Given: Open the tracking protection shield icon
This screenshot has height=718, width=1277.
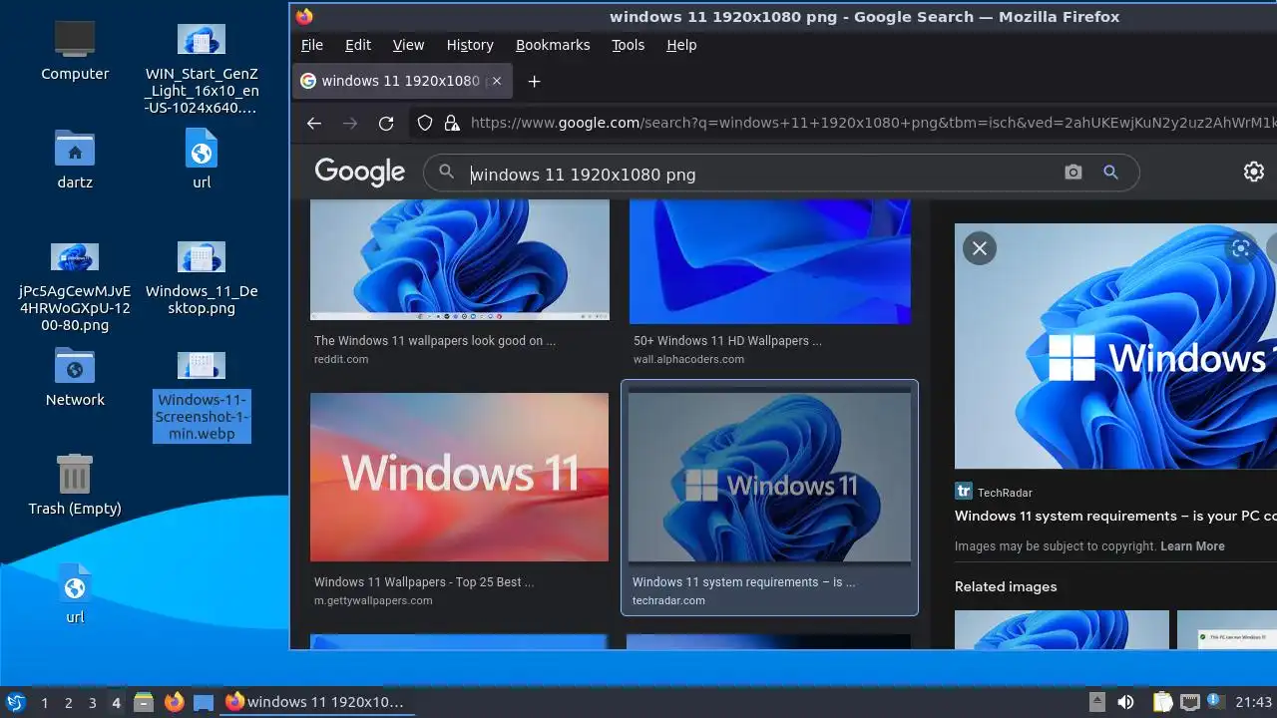Looking at the screenshot, I should click(x=425, y=123).
